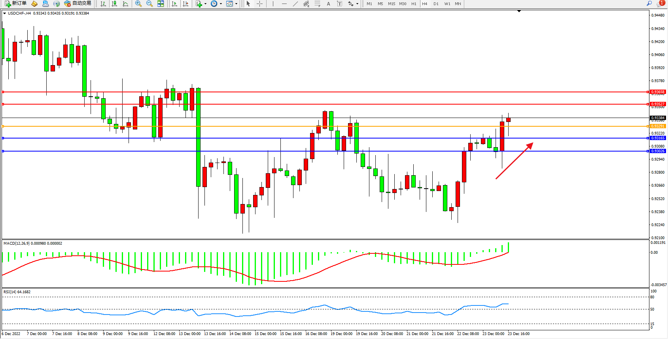Click the orange 0.93291 horizontal line price label

(x=658, y=126)
